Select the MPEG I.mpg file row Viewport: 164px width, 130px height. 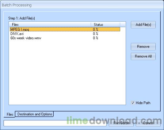[x=65, y=30]
